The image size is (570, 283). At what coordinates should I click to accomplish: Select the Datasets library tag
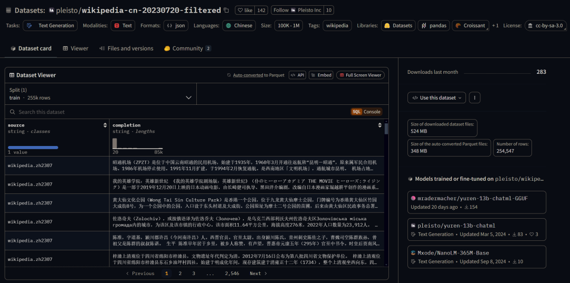pyautogui.click(x=398, y=25)
